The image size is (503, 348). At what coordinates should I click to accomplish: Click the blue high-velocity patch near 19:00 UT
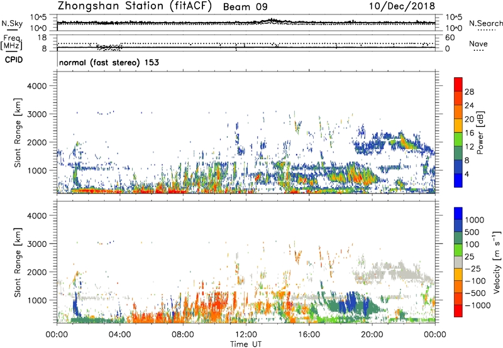352,301
